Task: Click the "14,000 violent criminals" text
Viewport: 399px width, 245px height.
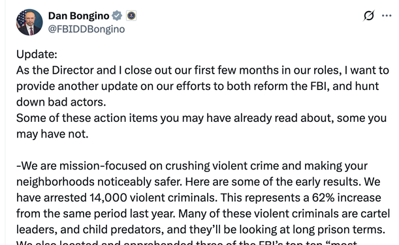Action: pos(153,198)
